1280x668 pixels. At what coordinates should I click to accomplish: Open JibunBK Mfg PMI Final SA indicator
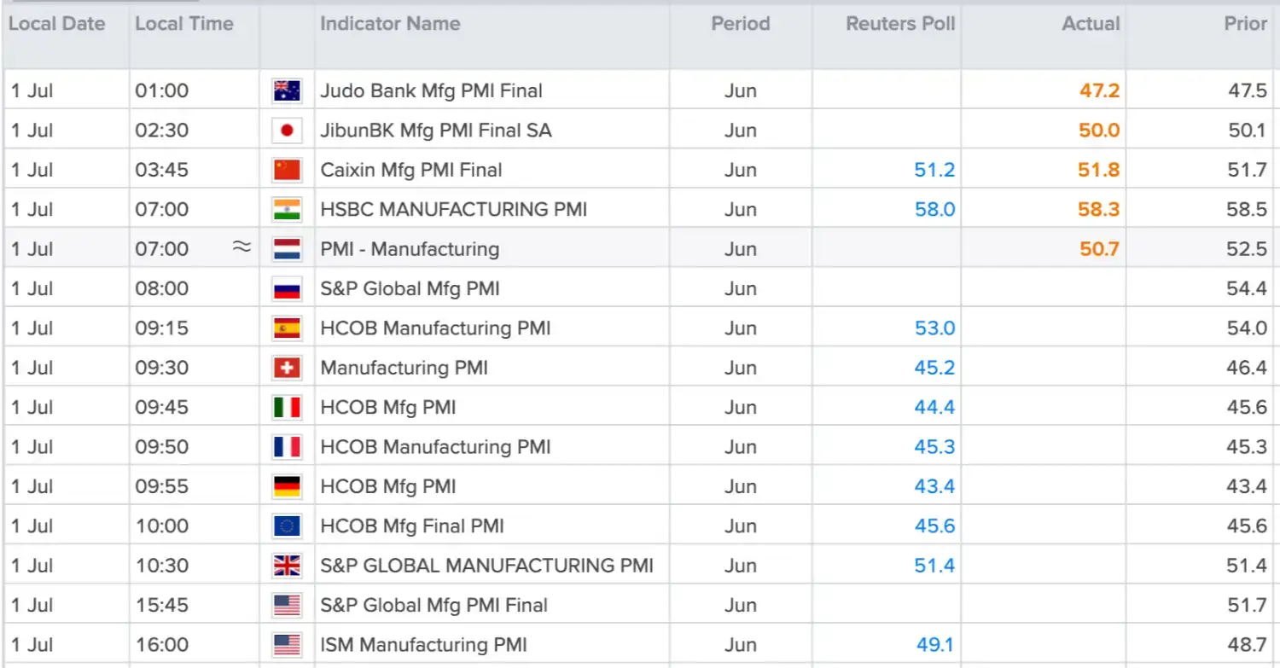[436, 131]
